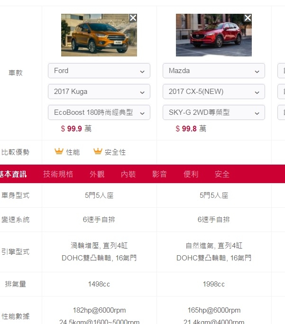285x324 pixels.
Task: Click the crown icon beside 性能
Action: coord(59,151)
